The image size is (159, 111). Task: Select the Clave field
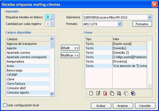click(x=28, y=79)
